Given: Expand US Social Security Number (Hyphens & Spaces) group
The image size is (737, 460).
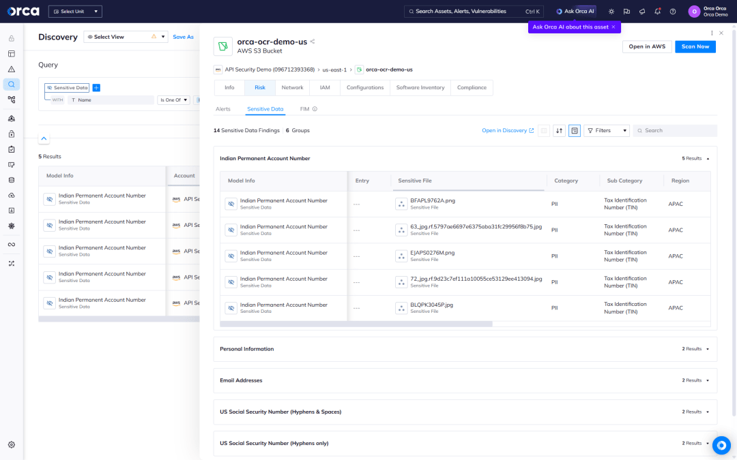Looking at the screenshot, I should pos(708,412).
